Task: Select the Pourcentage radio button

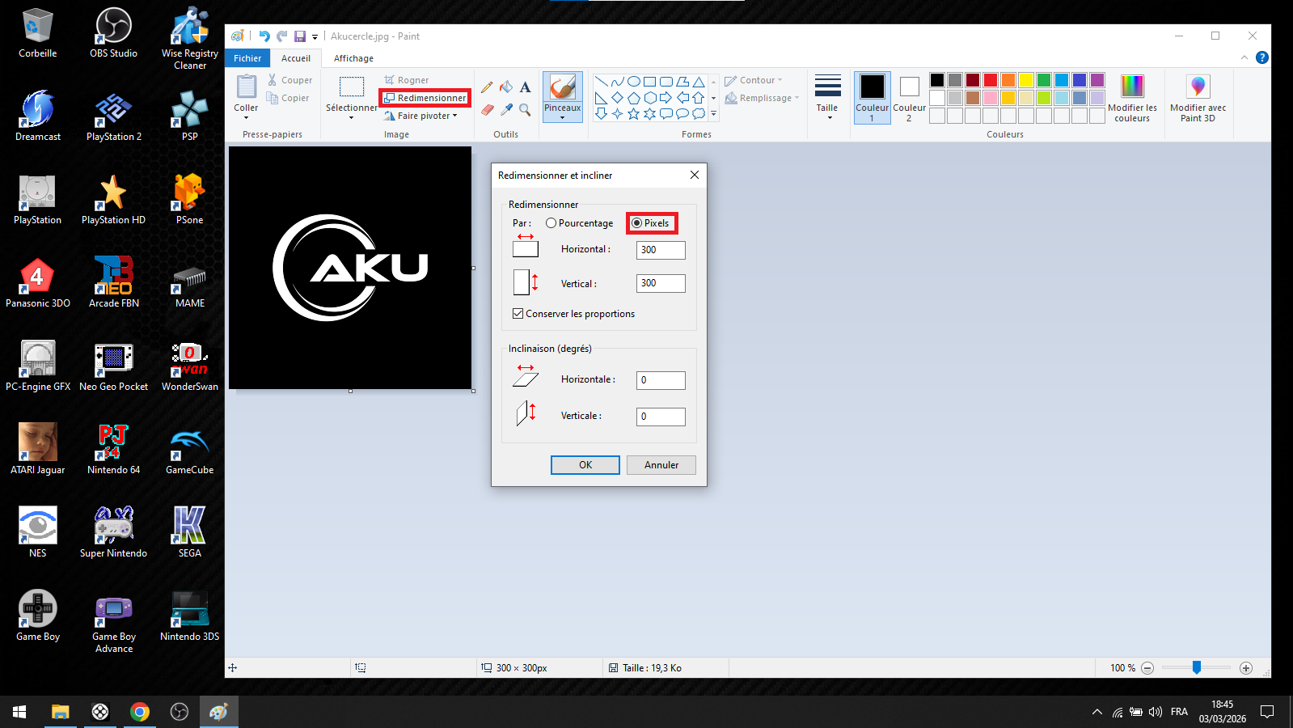Action: [x=551, y=223]
